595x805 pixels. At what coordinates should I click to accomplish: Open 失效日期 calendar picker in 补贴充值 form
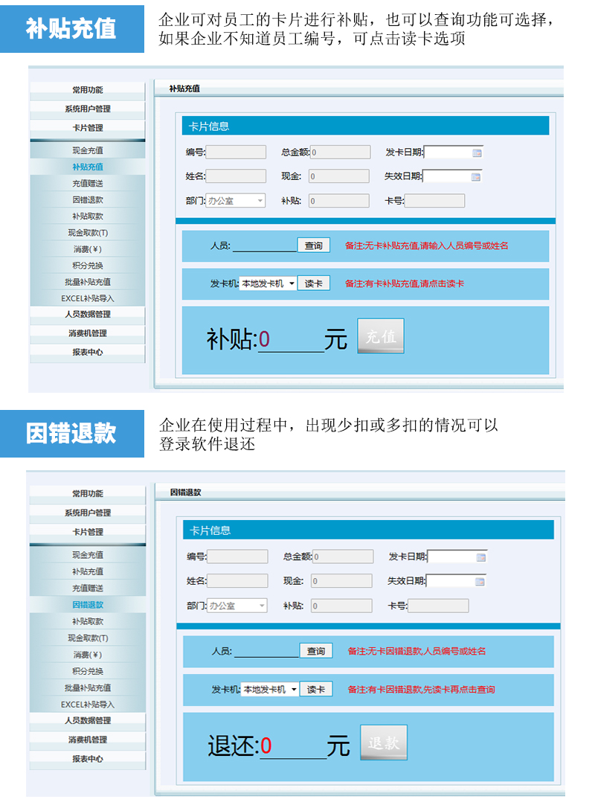[476, 177]
